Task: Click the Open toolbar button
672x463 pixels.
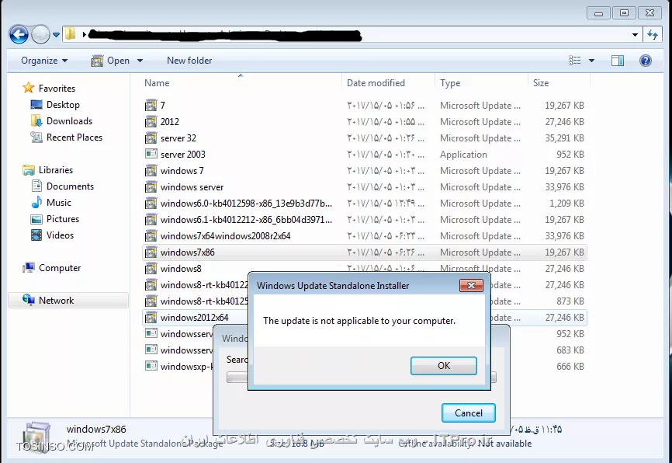Action: (x=110, y=61)
